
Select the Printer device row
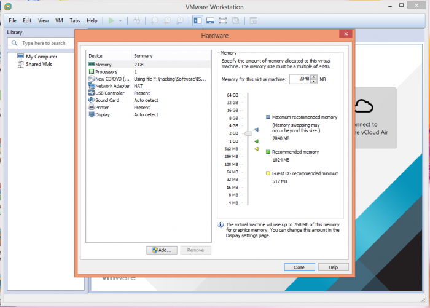click(149, 108)
